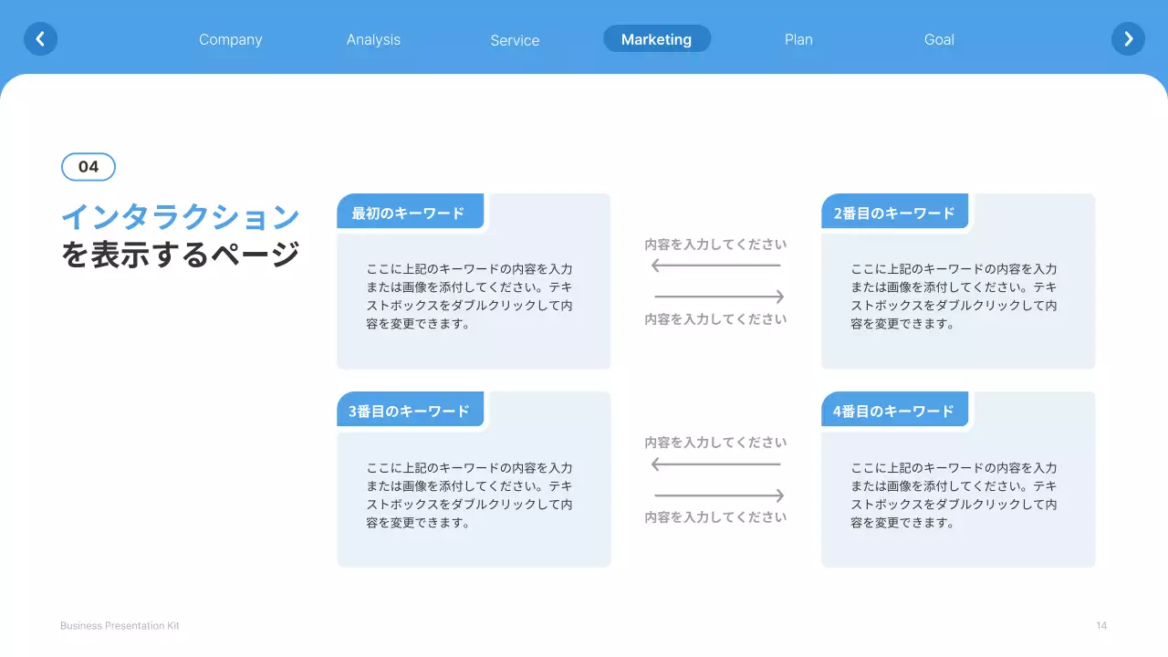Select the blue '最初のキーワード' header label
Image resolution: width=1168 pixels, height=657 pixels.
point(410,211)
